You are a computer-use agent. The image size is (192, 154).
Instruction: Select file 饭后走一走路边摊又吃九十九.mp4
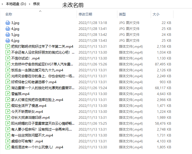pos(37,70)
